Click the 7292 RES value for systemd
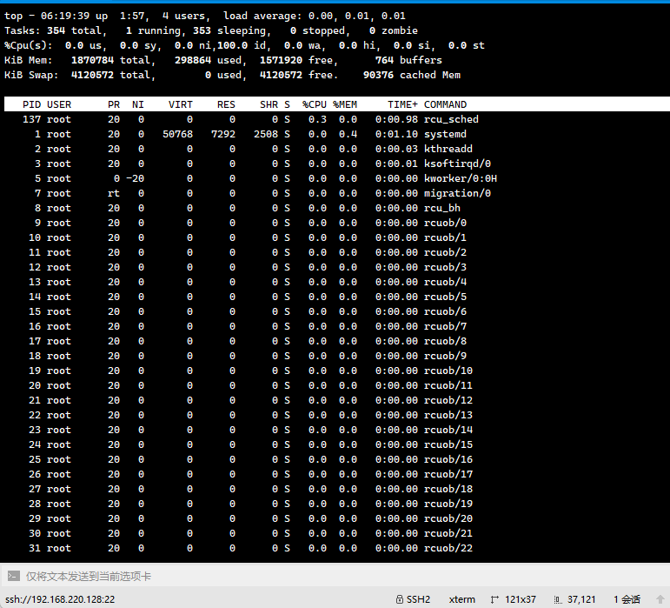This screenshot has height=608, width=670. tap(223, 134)
